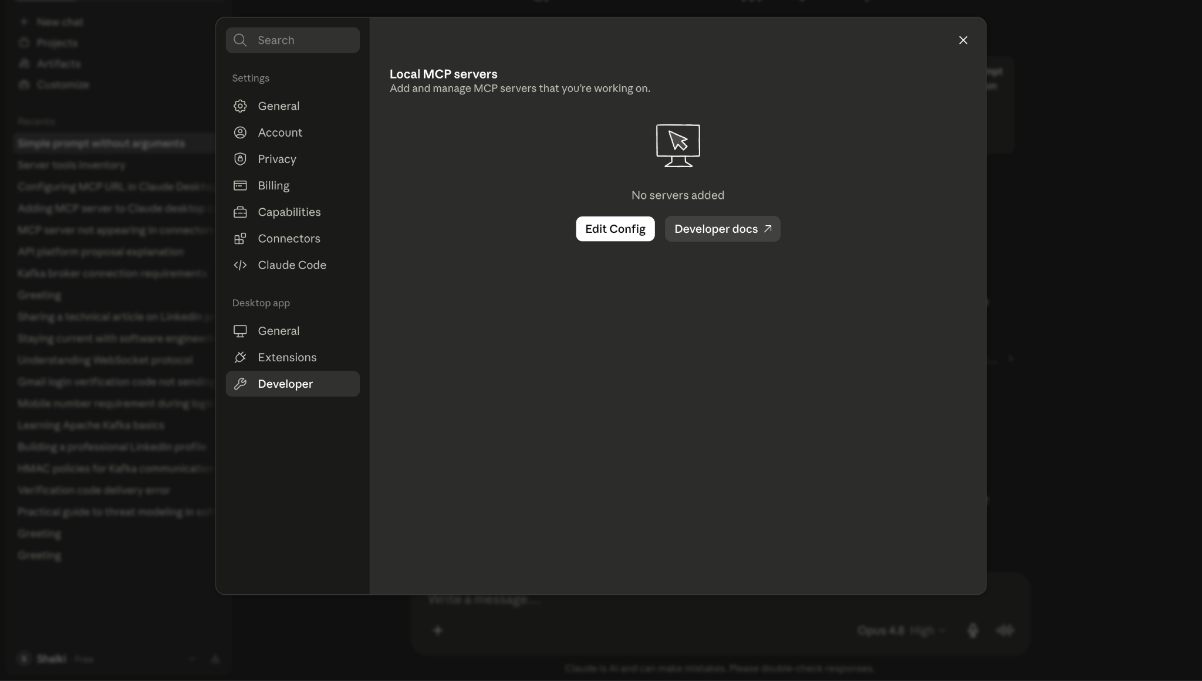Screen dimensions: 1202x681
Task: Click the 'Local MCP servers' heading
Action: (x=444, y=74)
